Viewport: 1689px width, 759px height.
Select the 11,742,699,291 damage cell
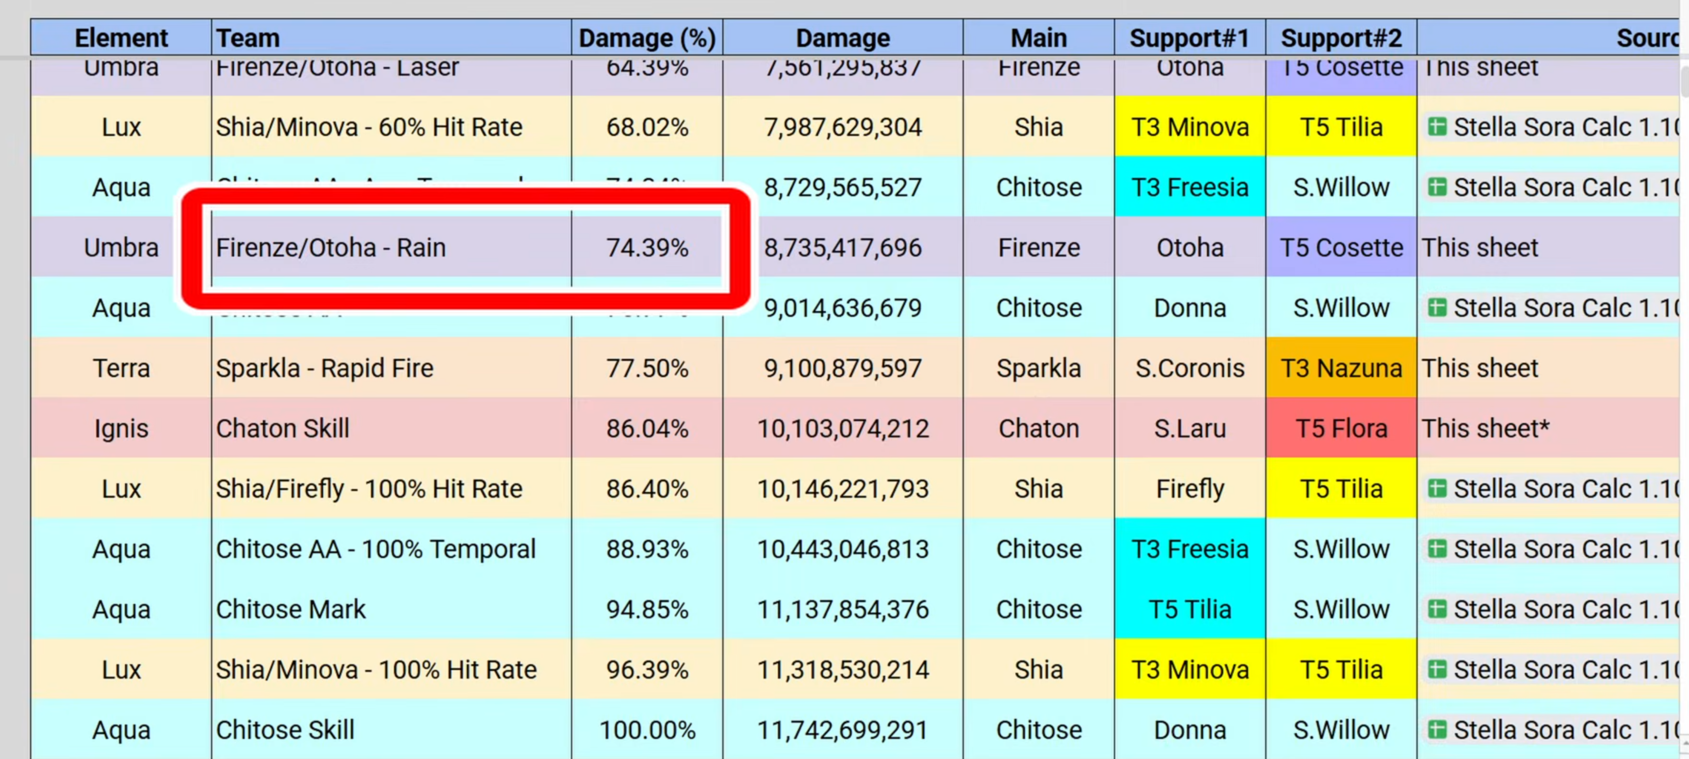click(x=843, y=729)
